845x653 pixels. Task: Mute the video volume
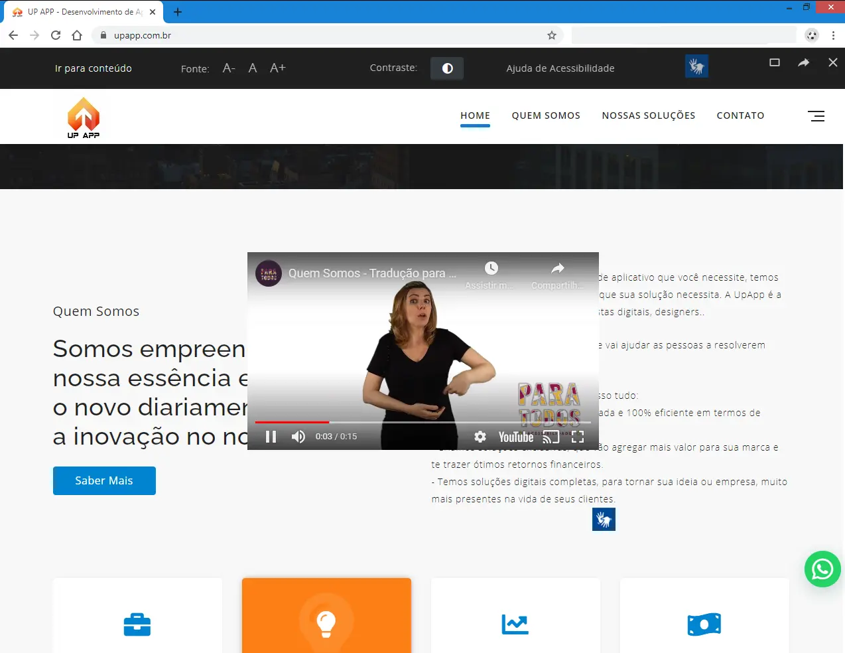(298, 437)
